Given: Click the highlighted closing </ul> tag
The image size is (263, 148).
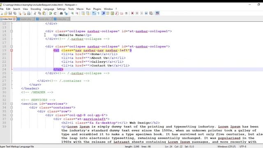Looking at the screenshot, I should (58, 69).
